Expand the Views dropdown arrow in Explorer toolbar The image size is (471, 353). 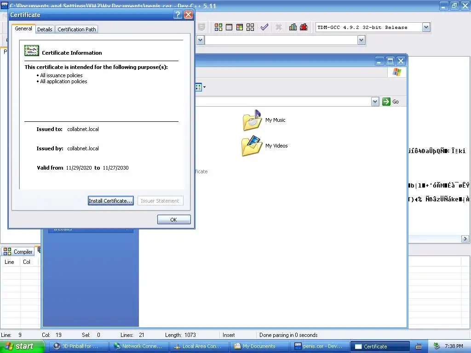205,87
